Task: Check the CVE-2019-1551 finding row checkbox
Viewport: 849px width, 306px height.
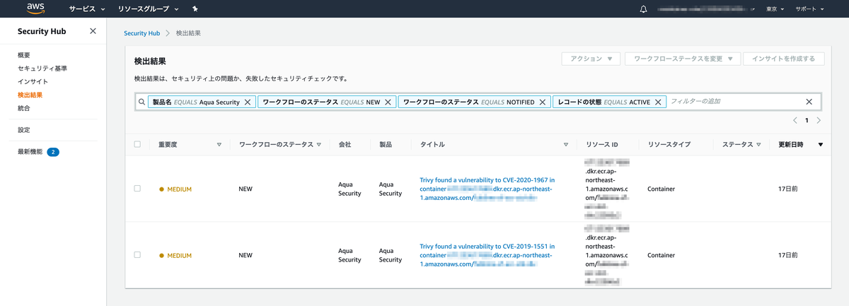Action: [137, 255]
